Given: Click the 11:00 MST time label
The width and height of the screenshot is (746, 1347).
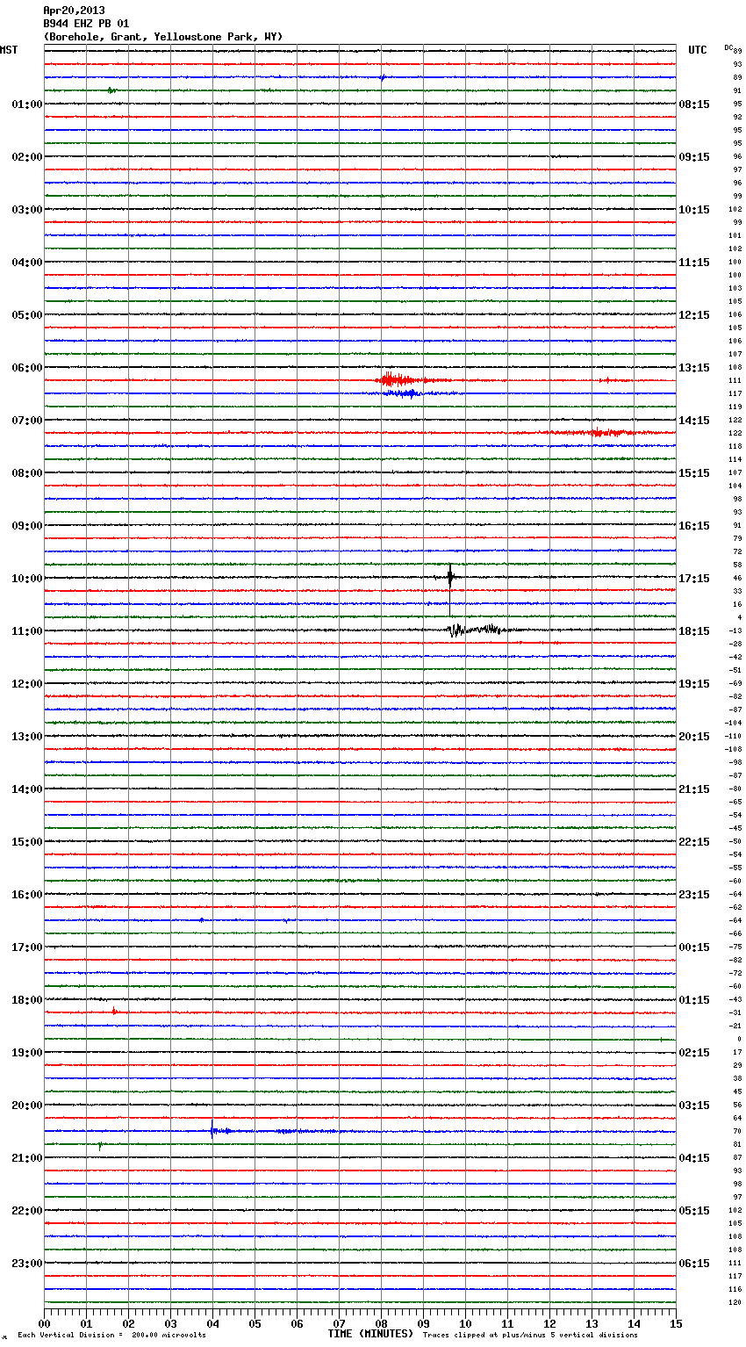Looking at the screenshot, I should pos(27,631).
